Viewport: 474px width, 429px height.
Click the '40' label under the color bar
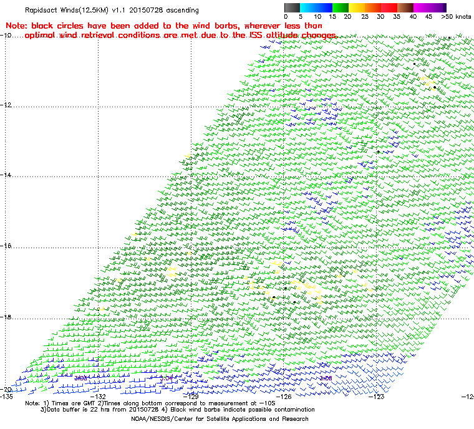coord(413,17)
